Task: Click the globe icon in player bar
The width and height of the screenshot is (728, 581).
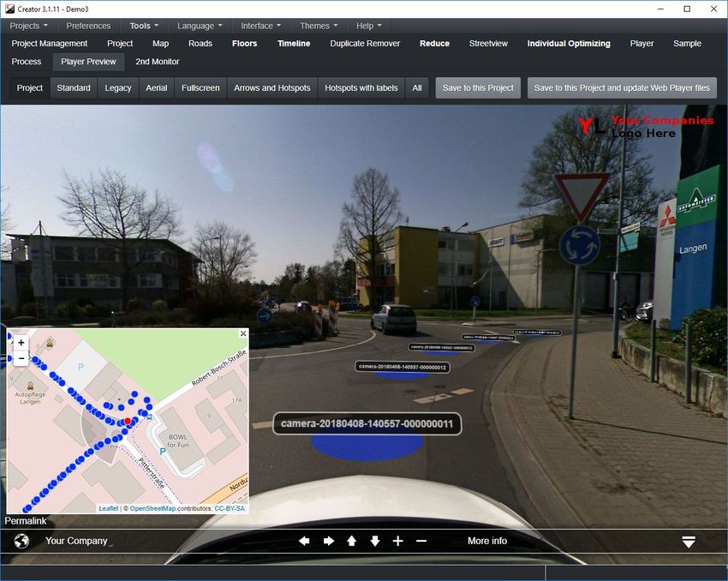Action: coord(21,541)
